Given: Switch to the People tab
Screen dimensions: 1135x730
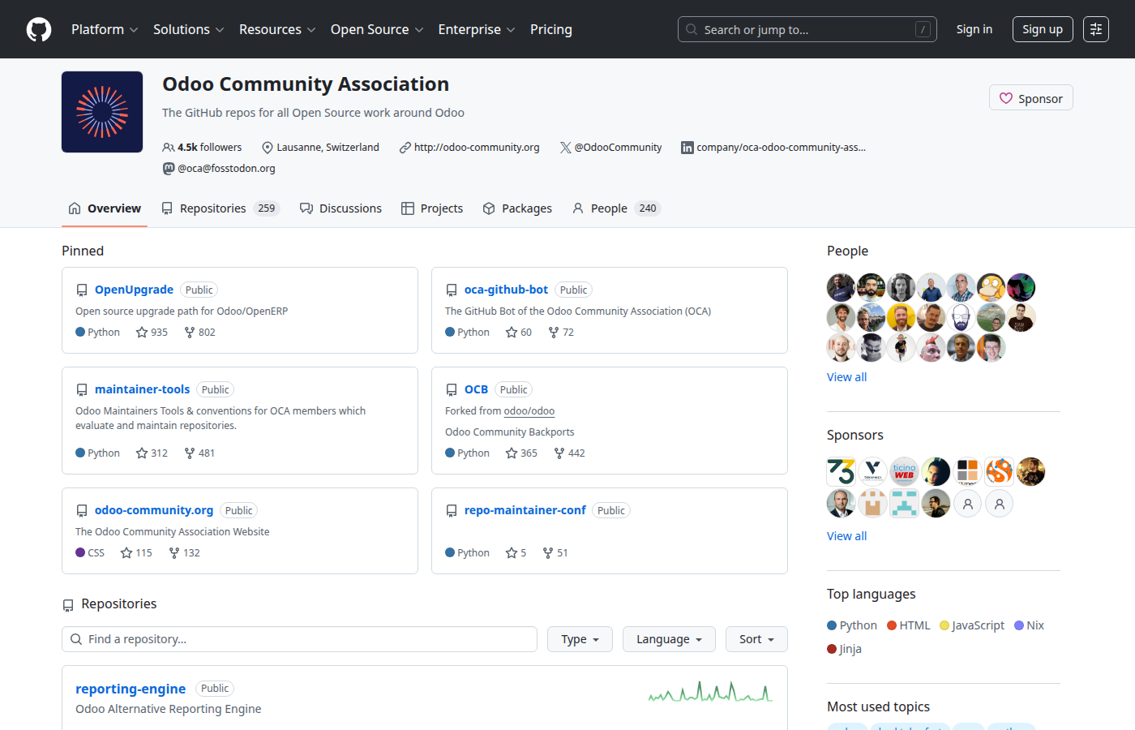Looking at the screenshot, I should 610,208.
